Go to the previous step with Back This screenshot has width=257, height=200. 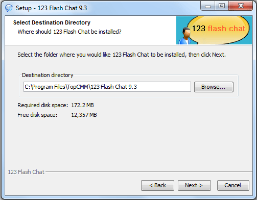tap(157, 185)
